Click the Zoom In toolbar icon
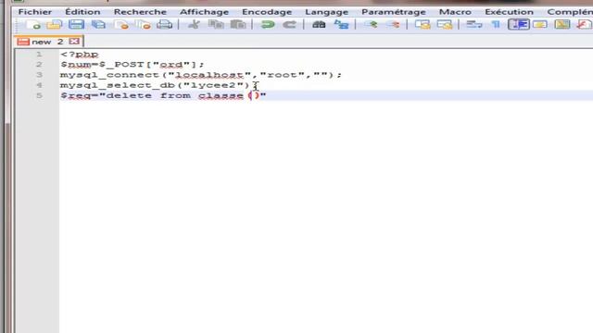The image size is (593, 333). click(x=371, y=25)
